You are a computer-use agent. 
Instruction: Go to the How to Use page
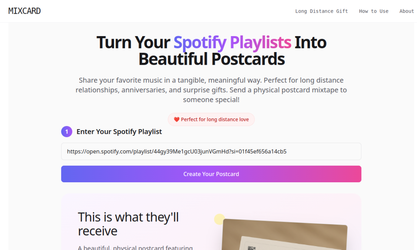(374, 11)
